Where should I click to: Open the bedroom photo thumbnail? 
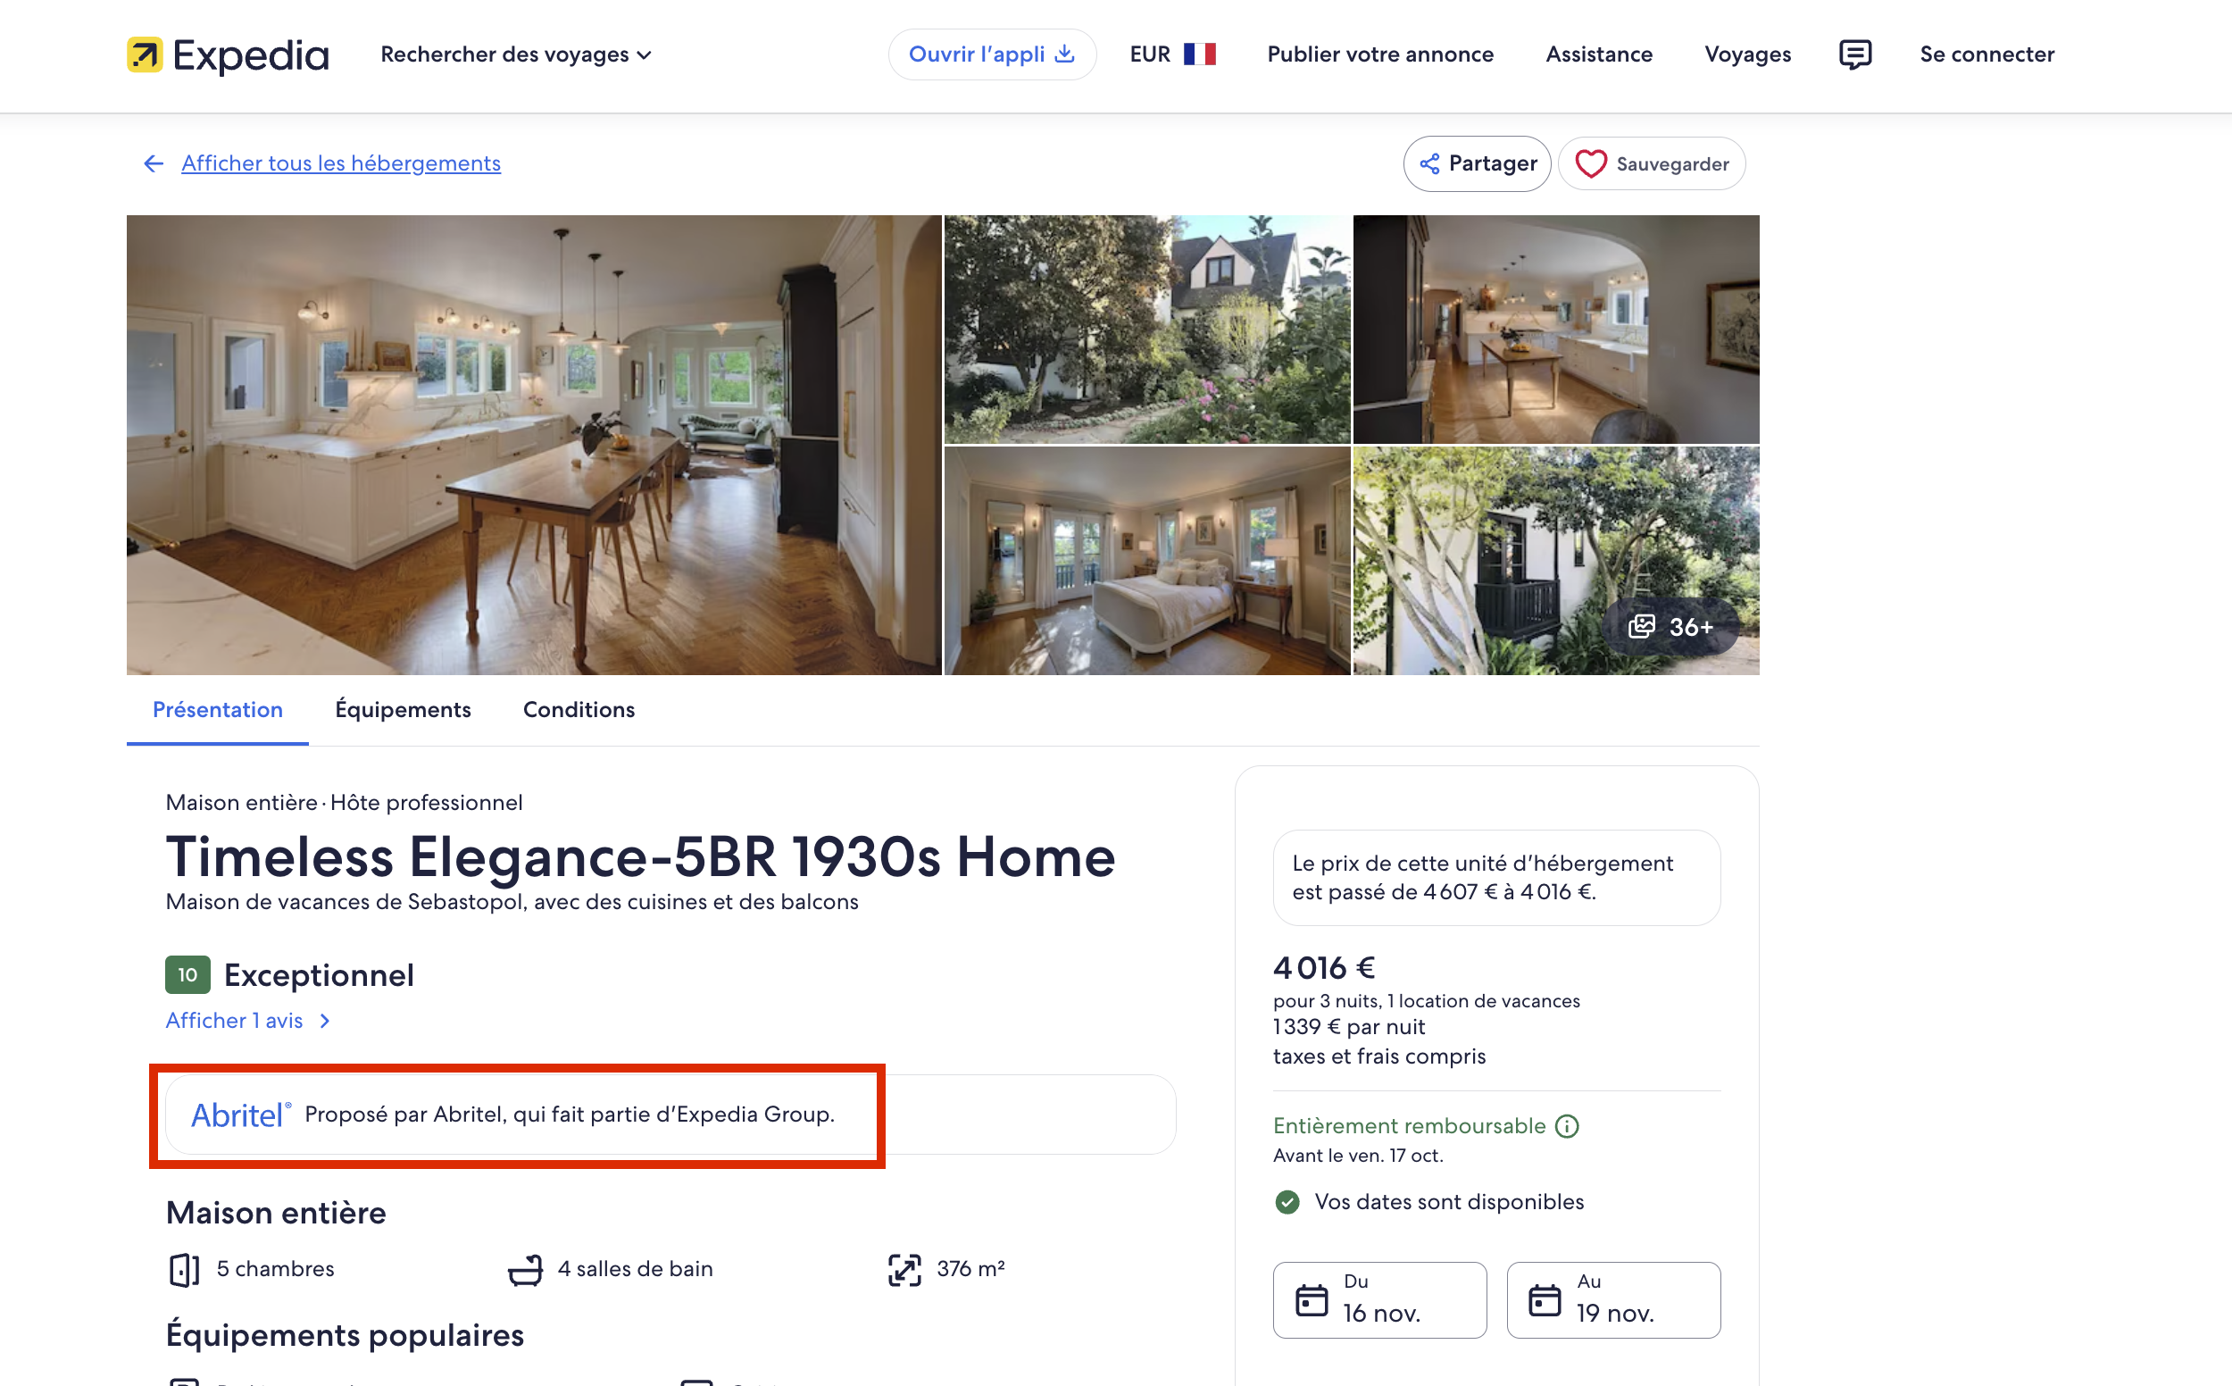[1147, 561]
